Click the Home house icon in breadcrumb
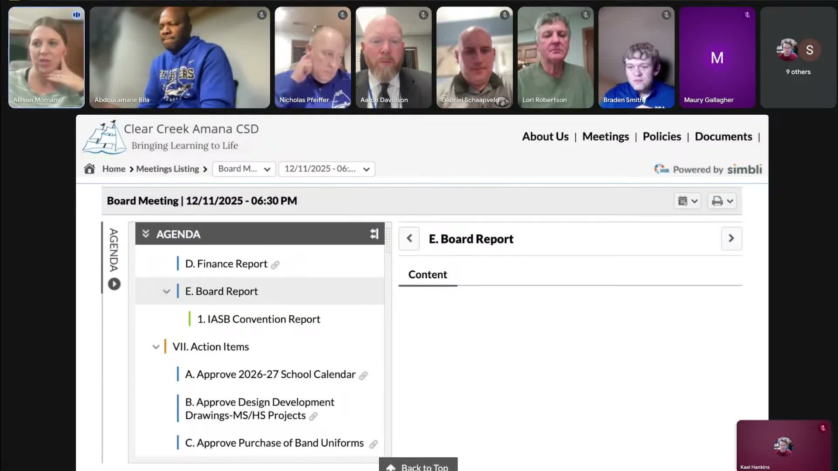This screenshot has width=838, height=471. click(89, 169)
